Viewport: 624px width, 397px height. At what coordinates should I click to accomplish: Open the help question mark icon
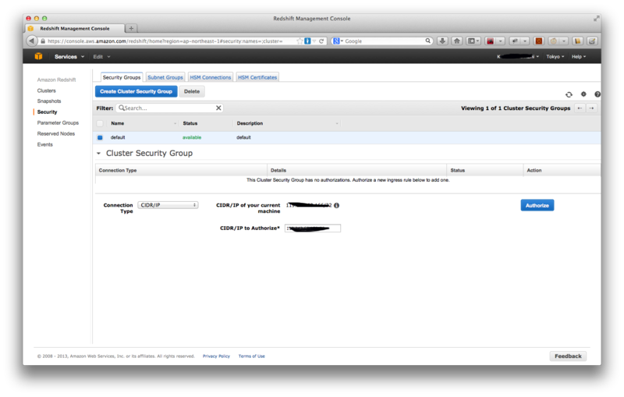[597, 94]
